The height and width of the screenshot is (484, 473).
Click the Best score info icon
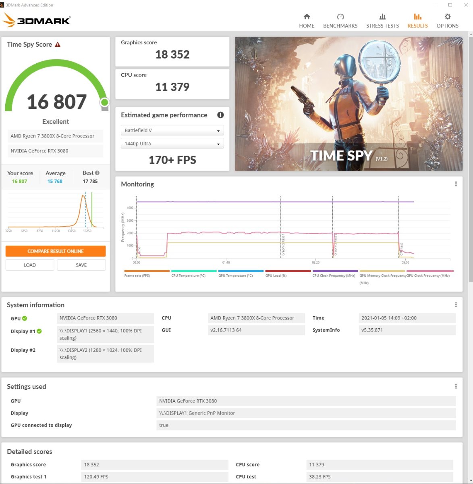click(x=97, y=173)
